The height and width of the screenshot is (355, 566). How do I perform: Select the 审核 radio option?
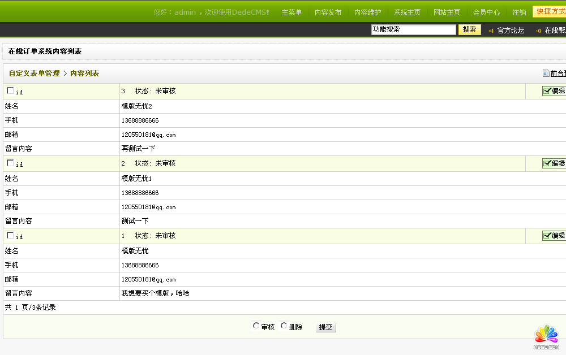256,326
